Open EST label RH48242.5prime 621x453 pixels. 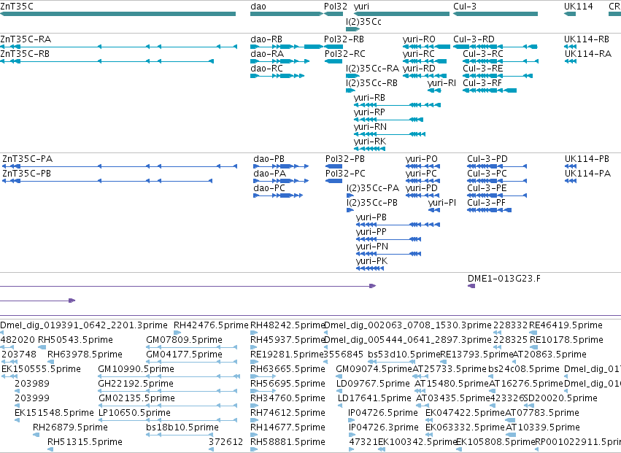click(x=288, y=325)
